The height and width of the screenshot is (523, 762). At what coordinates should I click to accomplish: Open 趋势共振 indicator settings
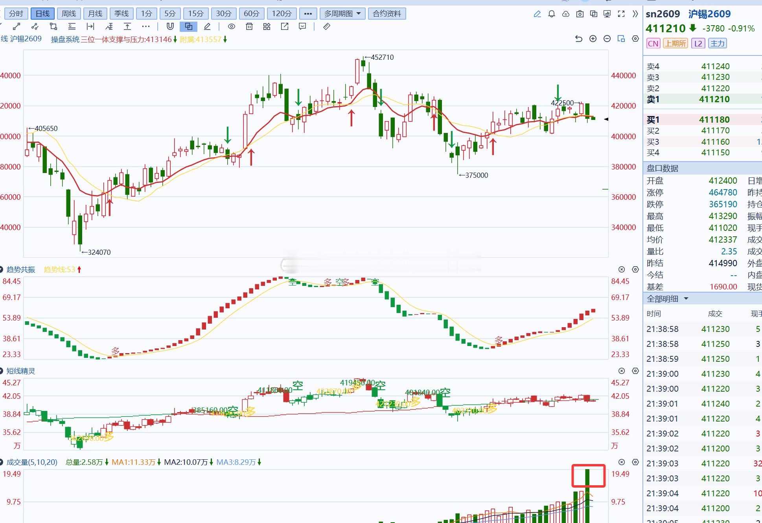coord(635,269)
